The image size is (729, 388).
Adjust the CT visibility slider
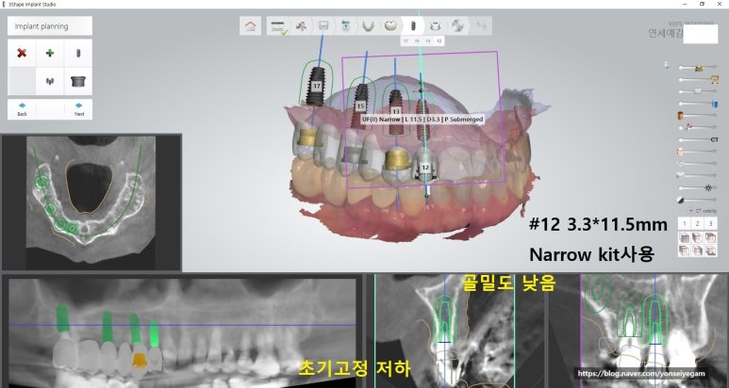click(699, 139)
